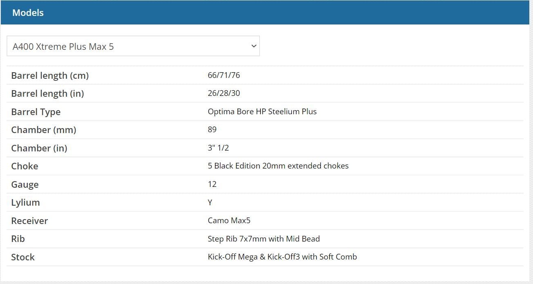The width and height of the screenshot is (533, 284).
Task: Click the 3" 1/2 chamber value
Action: point(218,148)
